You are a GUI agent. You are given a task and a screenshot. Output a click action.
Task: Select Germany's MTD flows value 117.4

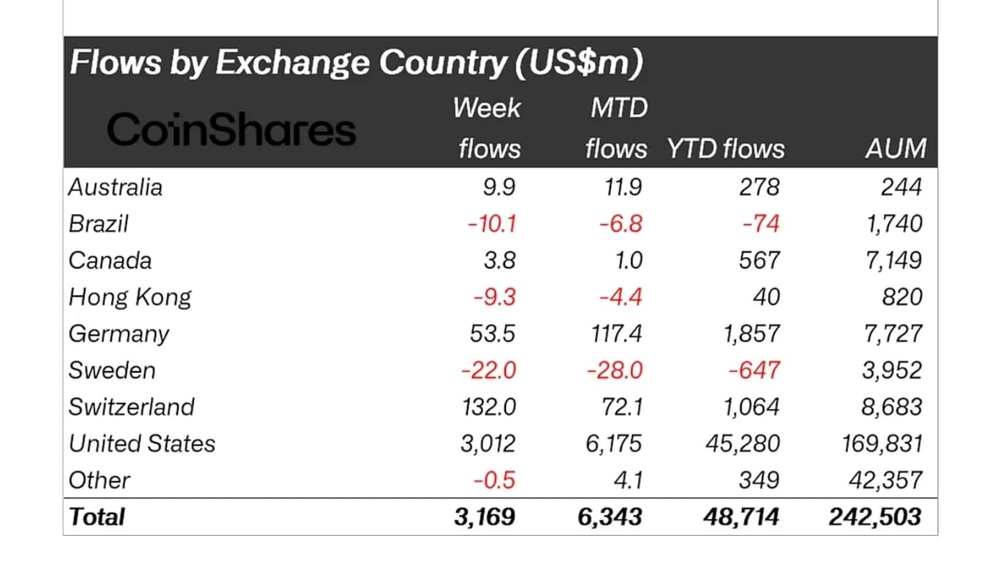pos(612,334)
